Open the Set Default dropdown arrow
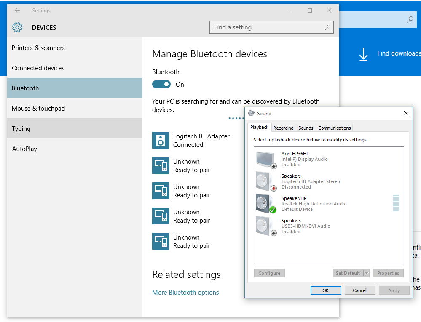 (x=367, y=273)
